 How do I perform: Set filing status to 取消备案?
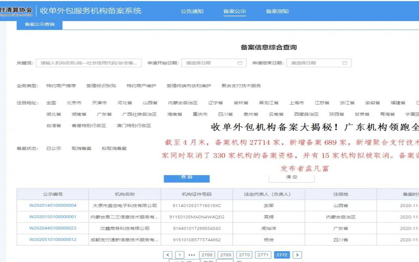pos(82,148)
